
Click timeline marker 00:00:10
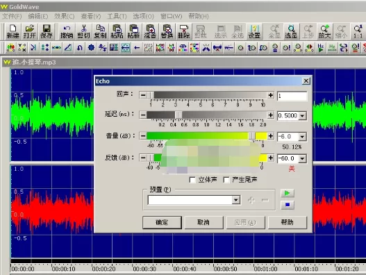pyautogui.click(x=63, y=269)
